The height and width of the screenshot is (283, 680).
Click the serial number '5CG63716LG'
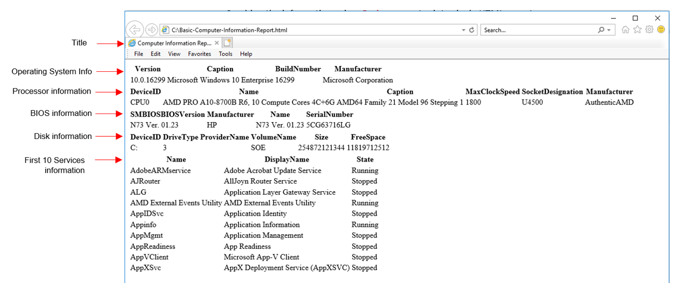pyautogui.click(x=328, y=125)
